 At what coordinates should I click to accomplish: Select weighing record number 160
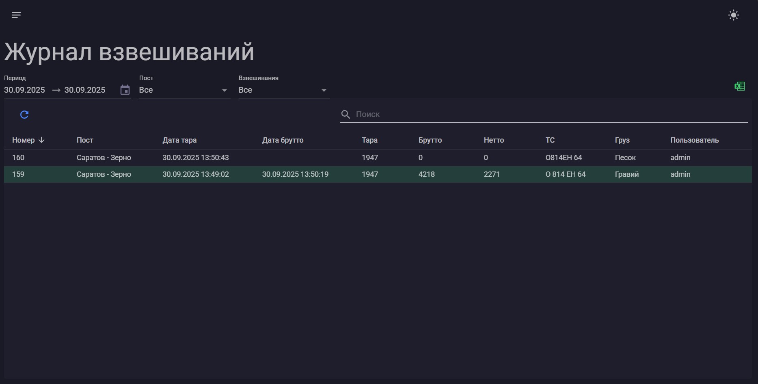(x=18, y=158)
